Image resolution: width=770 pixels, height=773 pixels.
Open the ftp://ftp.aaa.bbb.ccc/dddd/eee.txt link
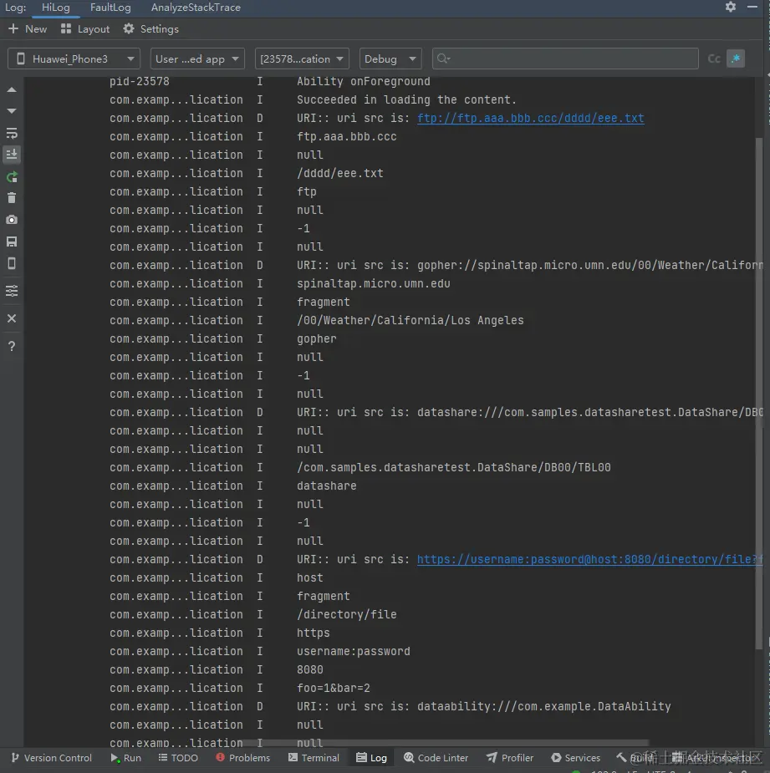[x=531, y=119]
